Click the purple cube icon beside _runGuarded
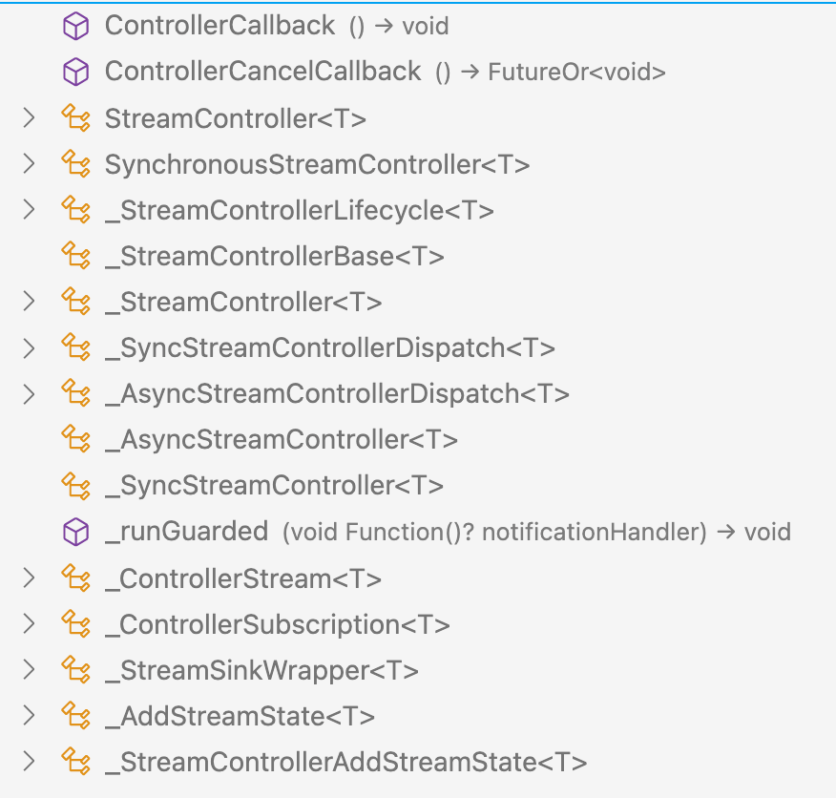The height and width of the screenshot is (798, 836). [75, 532]
